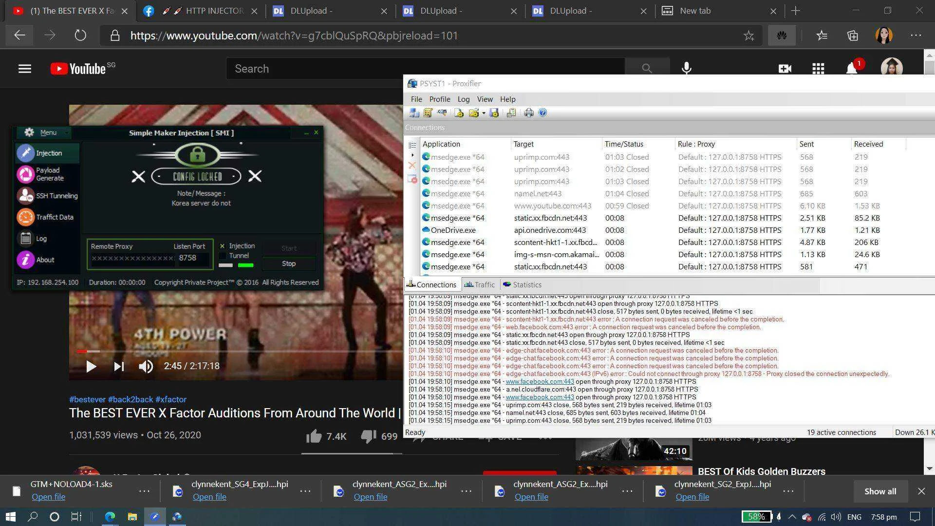935x526 pixels.
Task: Click the Stop button in SMI
Action: tap(289, 263)
